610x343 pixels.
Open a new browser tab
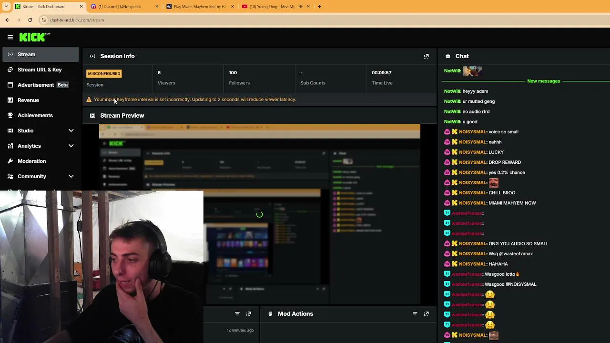319,7
